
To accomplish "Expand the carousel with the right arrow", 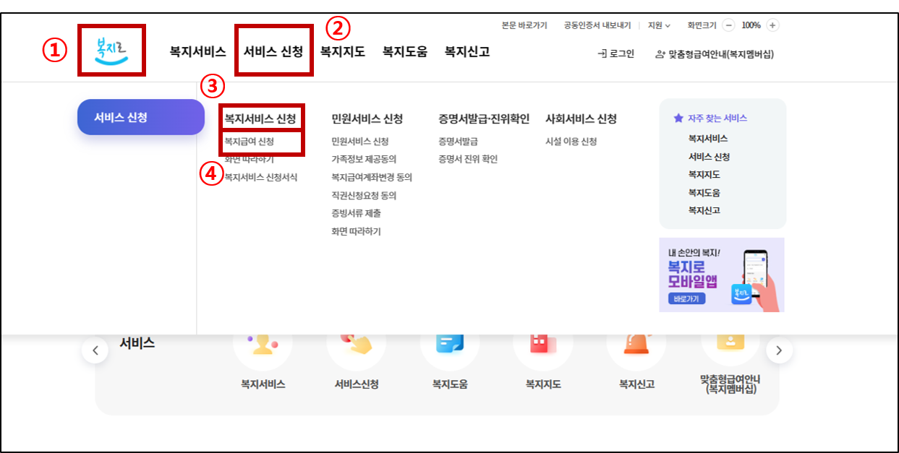I will click(780, 350).
